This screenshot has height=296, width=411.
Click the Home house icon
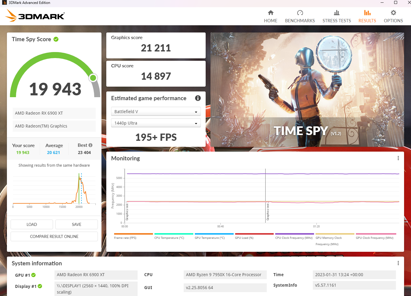coord(271,13)
